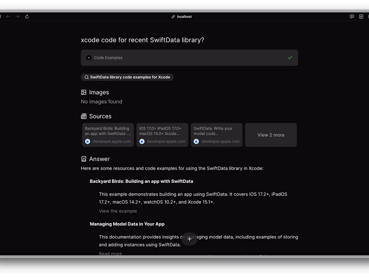369x277 pixels.
Task: Select the SwiftData library code examples query chip
Action: 127,77
